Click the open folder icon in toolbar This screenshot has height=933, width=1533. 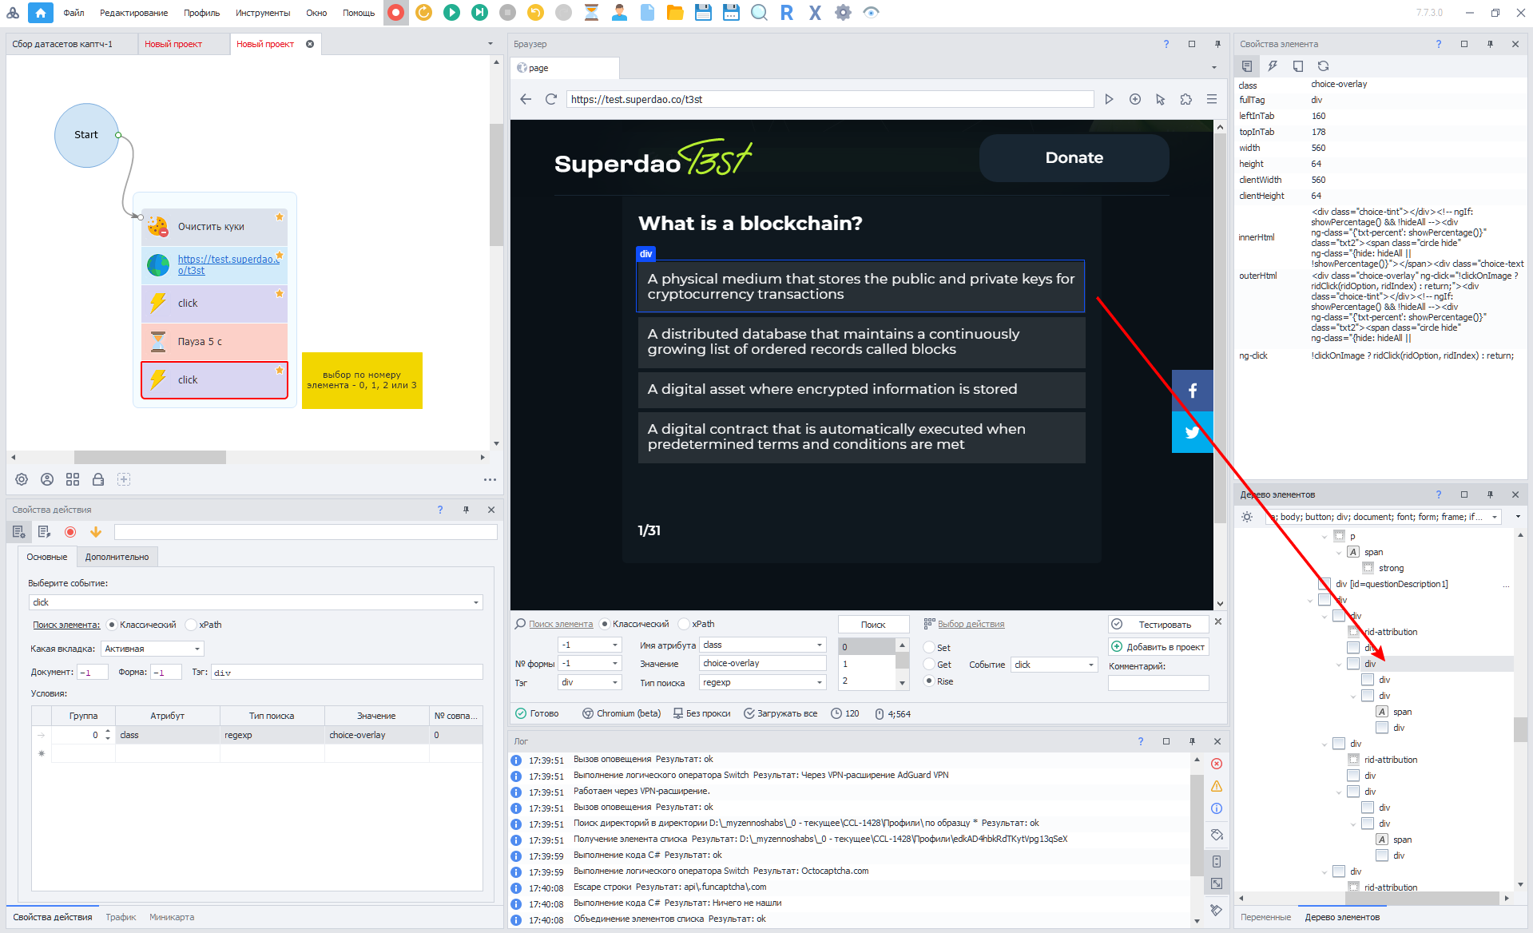pos(675,13)
